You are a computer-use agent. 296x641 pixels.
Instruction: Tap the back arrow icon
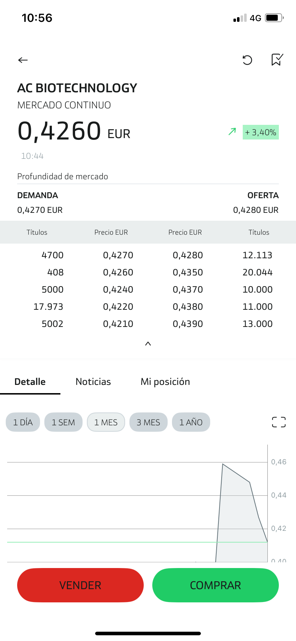click(x=23, y=60)
